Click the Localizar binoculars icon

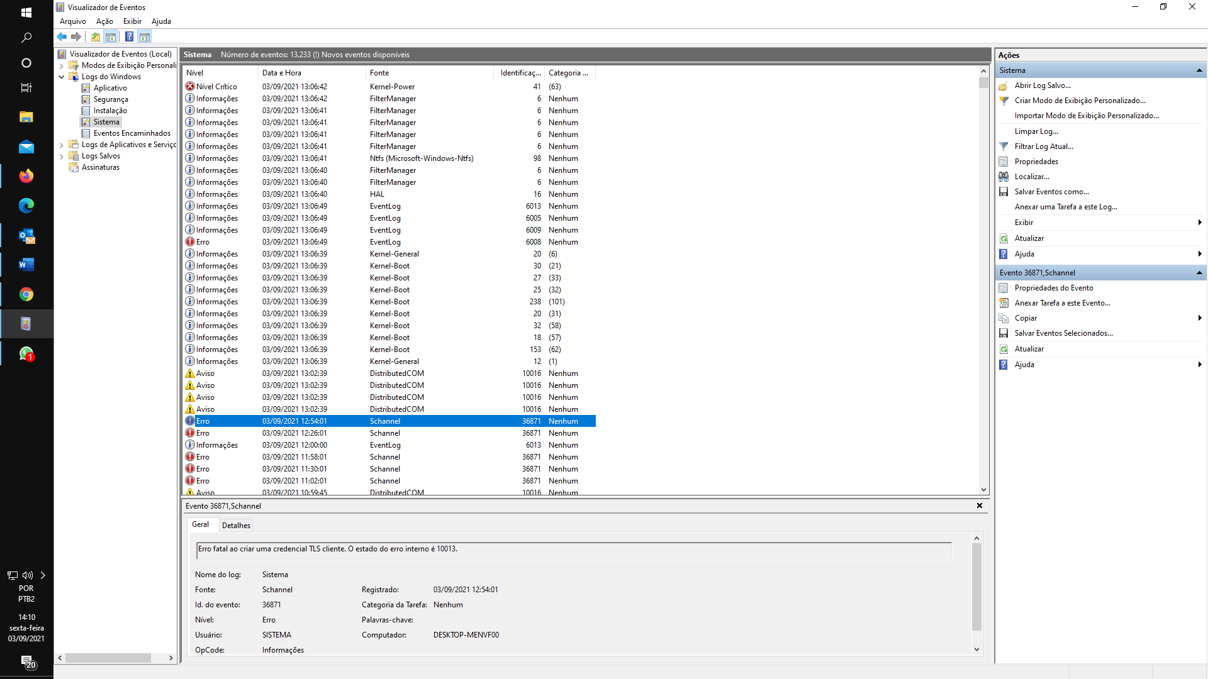[1004, 177]
